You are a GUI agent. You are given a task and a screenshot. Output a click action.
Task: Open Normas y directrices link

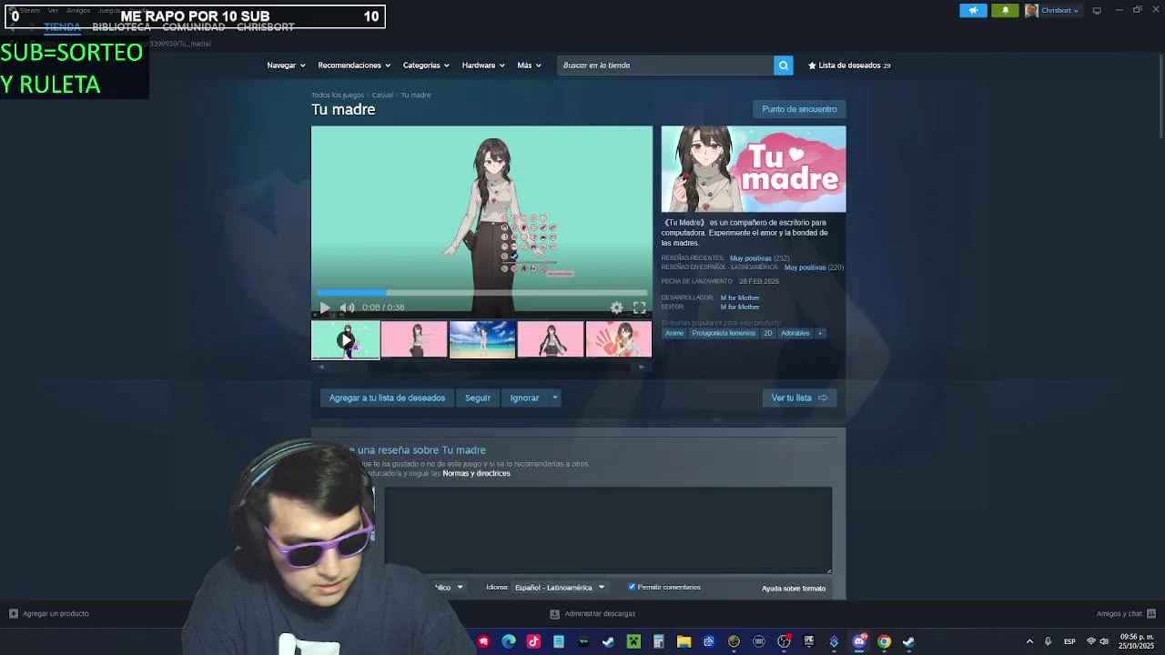[476, 473]
